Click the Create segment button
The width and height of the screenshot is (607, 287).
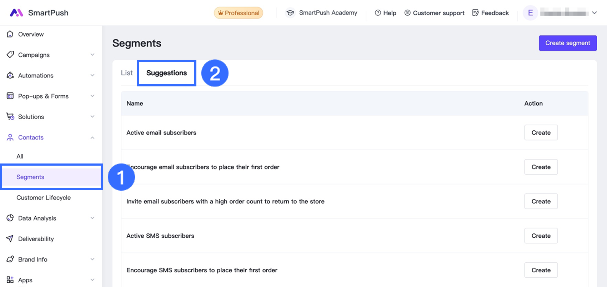[567, 43]
